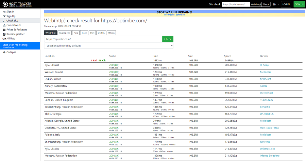Image resolution: width=306 pixels, height=161 pixels.
Task: Click the Check site spinner icon
Action: 4,21
